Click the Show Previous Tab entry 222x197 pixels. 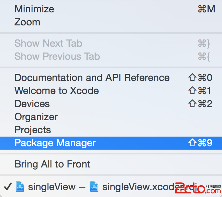pos(57,56)
